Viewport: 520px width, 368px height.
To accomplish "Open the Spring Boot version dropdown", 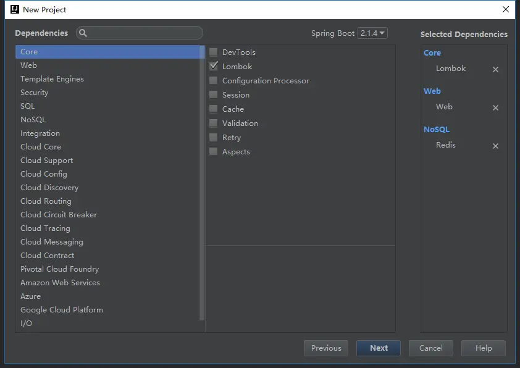I will (x=372, y=33).
